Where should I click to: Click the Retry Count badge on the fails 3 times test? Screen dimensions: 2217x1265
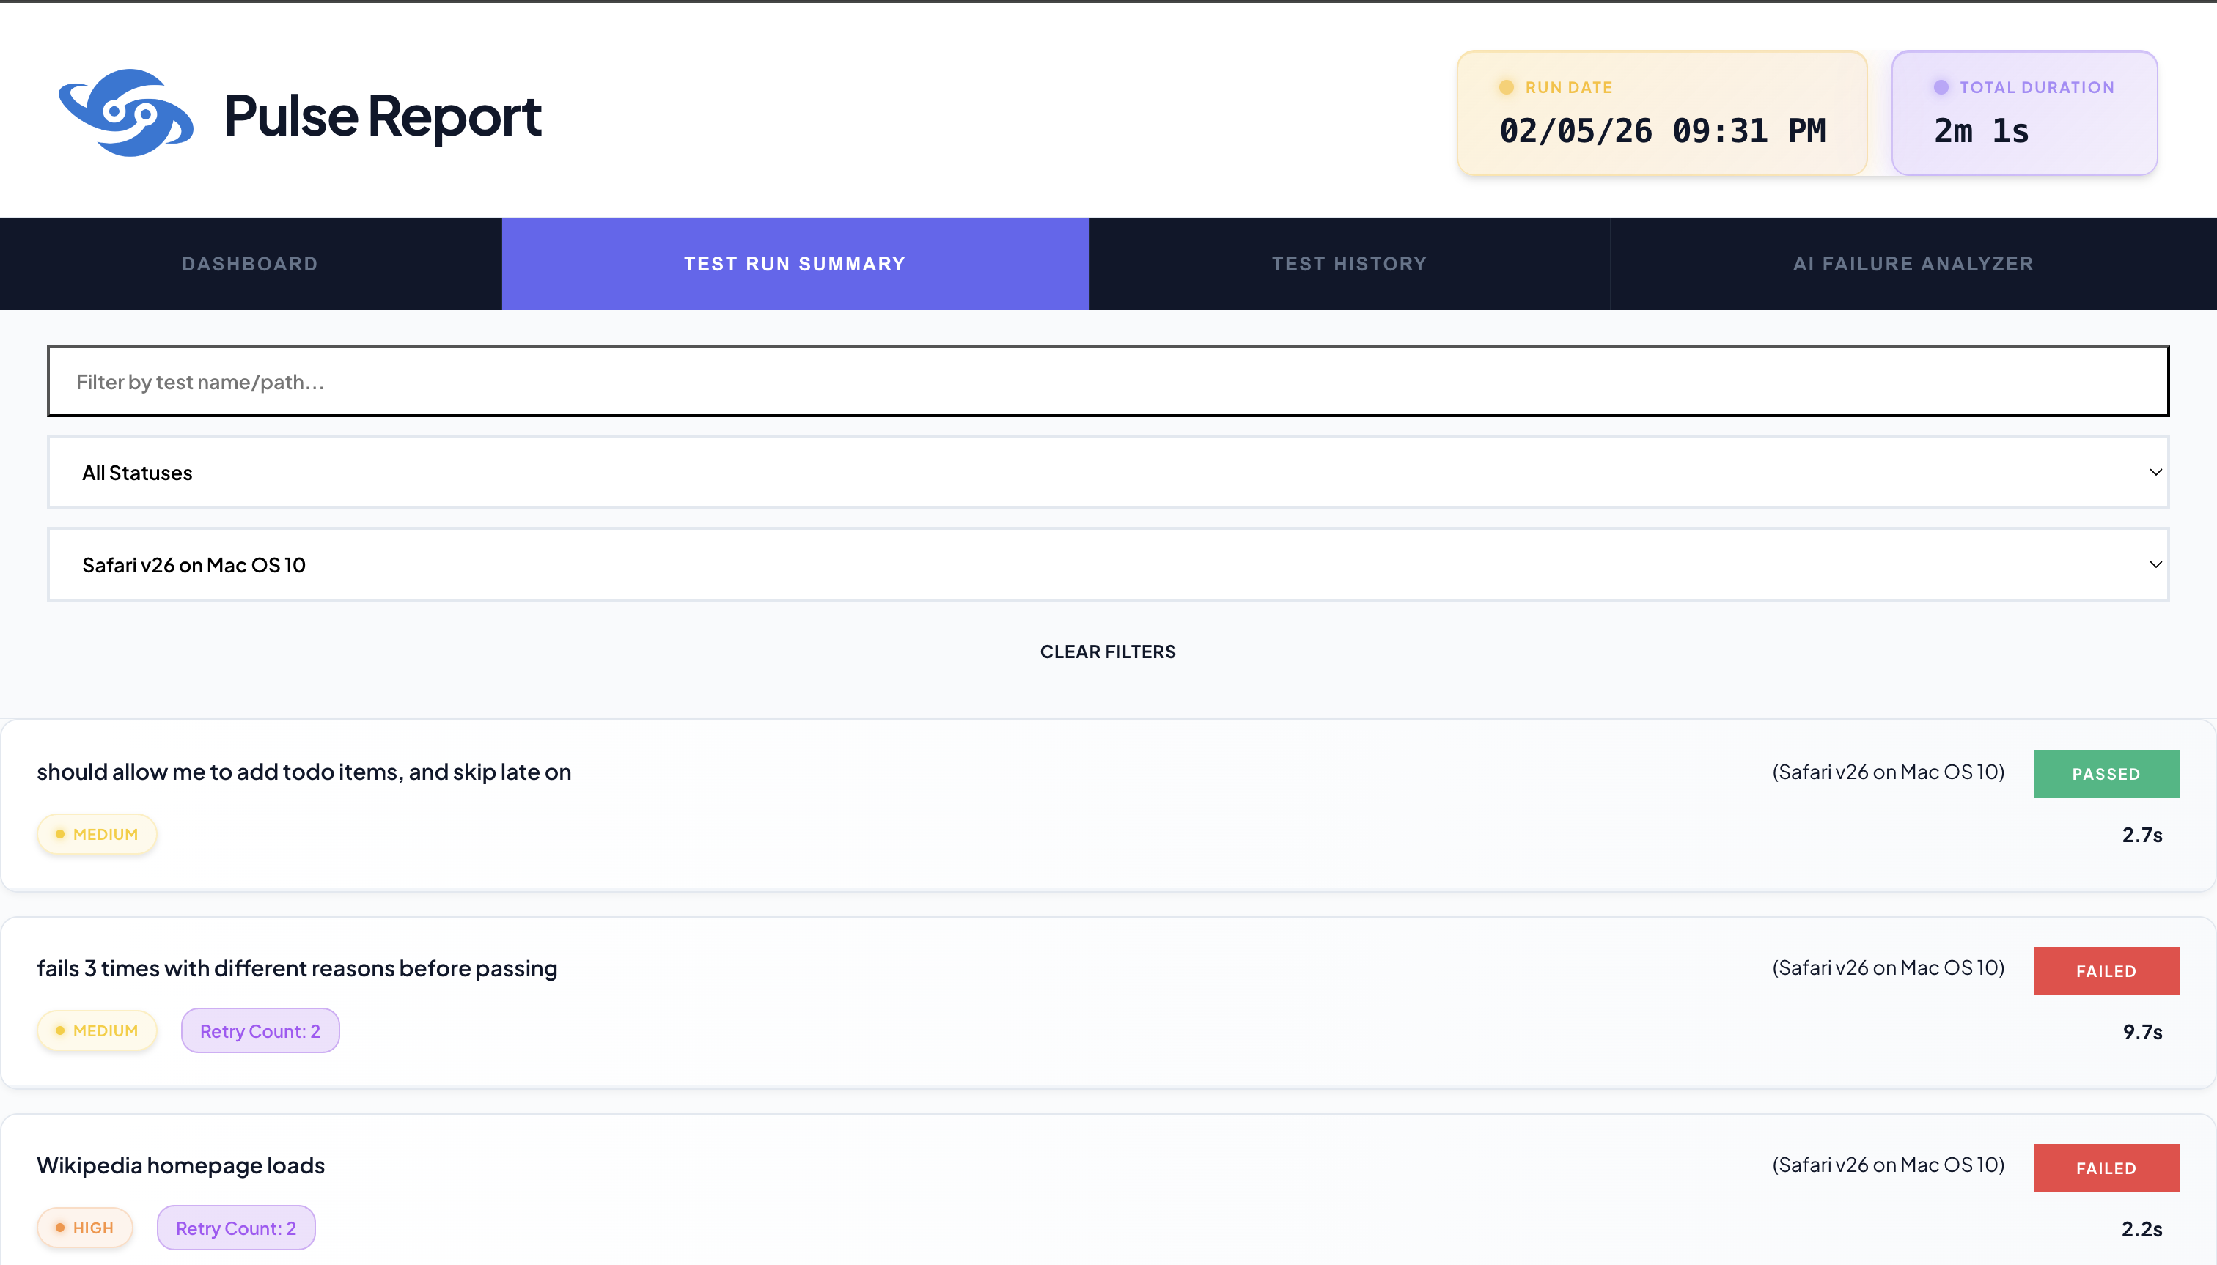[x=260, y=1031]
